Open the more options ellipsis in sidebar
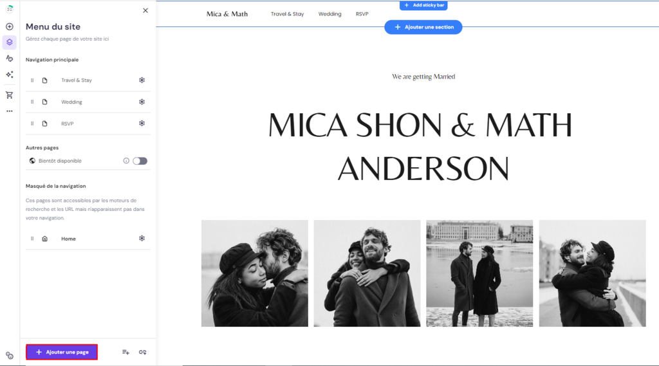Image resolution: width=659 pixels, height=366 pixels. click(9, 111)
